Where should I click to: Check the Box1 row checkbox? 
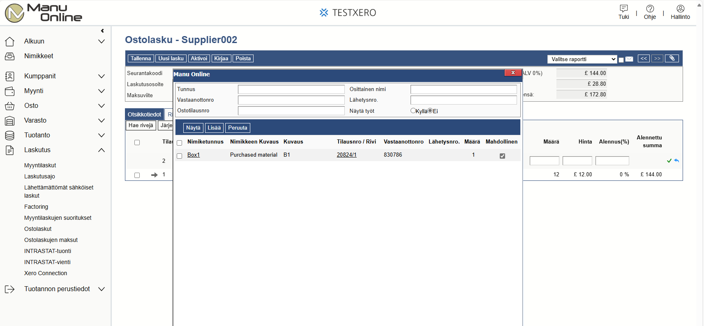(179, 156)
